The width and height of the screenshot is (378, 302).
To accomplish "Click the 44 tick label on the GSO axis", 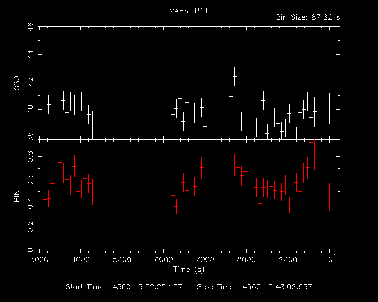I will pos(30,55).
